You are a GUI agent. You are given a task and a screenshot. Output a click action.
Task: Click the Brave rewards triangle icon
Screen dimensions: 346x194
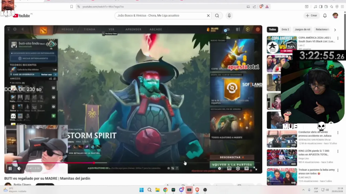[x=267, y=6]
